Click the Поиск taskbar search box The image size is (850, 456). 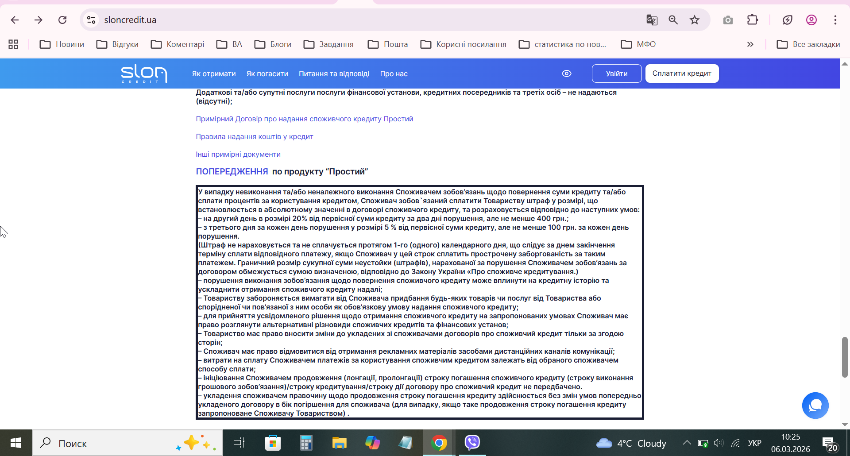click(x=127, y=443)
